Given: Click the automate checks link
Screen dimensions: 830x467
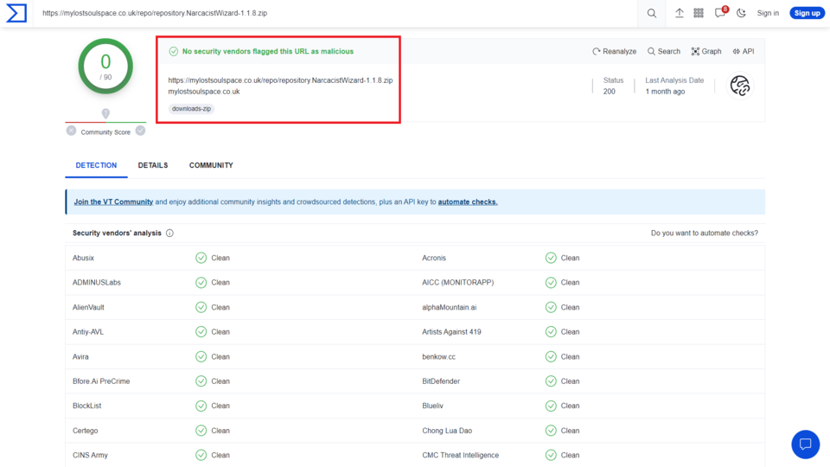Looking at the screenshot, I should 468,202.
